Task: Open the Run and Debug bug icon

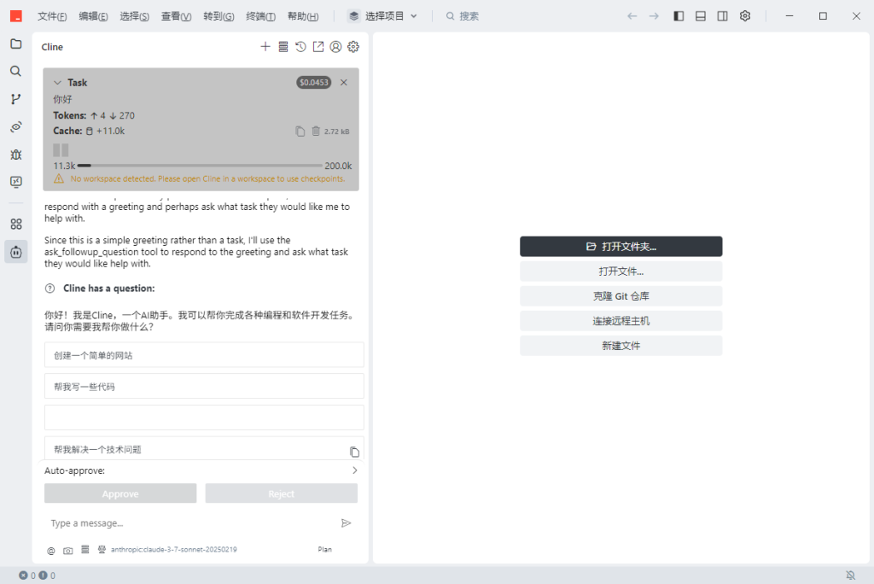Action: pos(16,155)
